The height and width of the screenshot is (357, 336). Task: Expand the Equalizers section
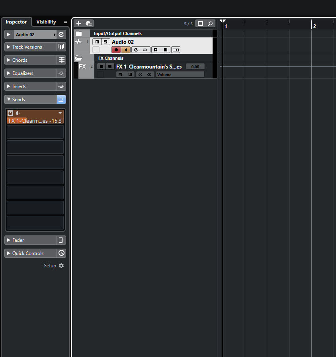click(9, 73)
